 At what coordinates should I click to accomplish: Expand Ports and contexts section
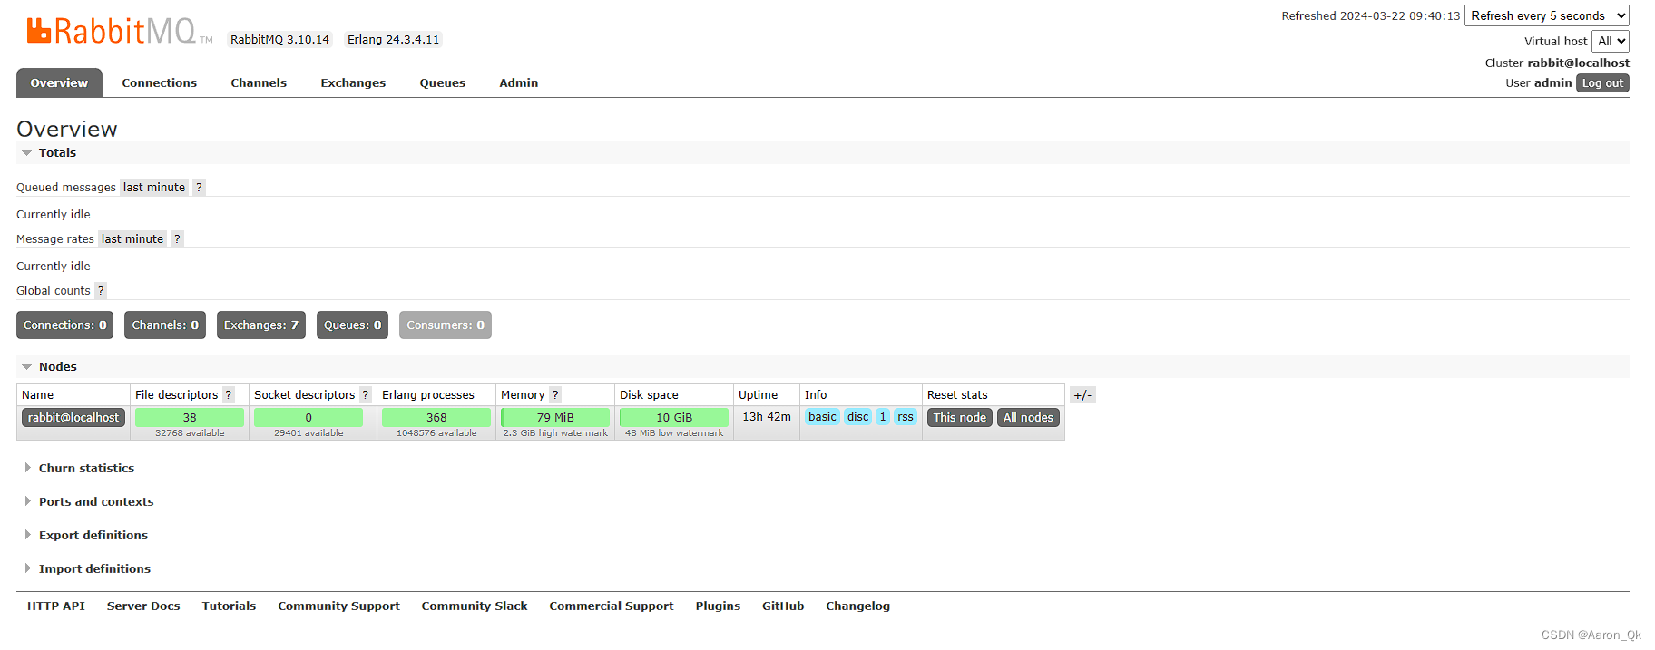pos(89,502)
